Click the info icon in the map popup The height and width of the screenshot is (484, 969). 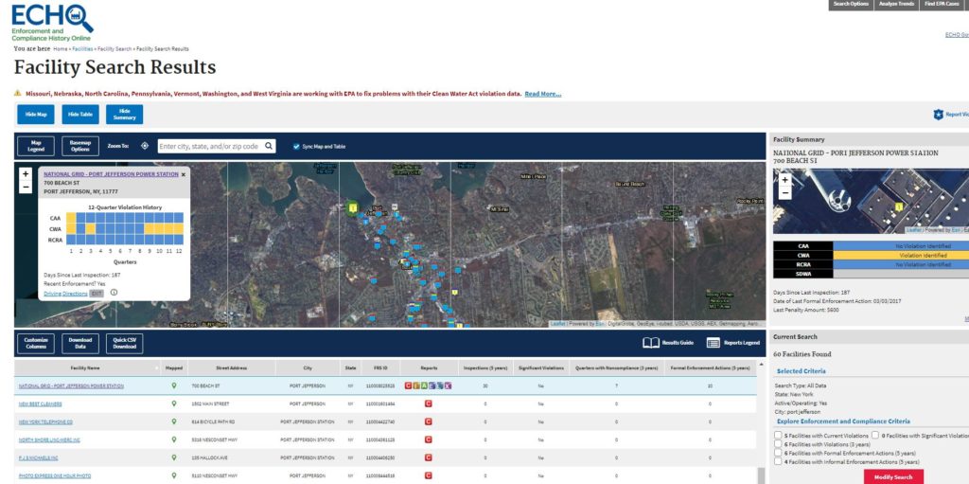point(114,293)
